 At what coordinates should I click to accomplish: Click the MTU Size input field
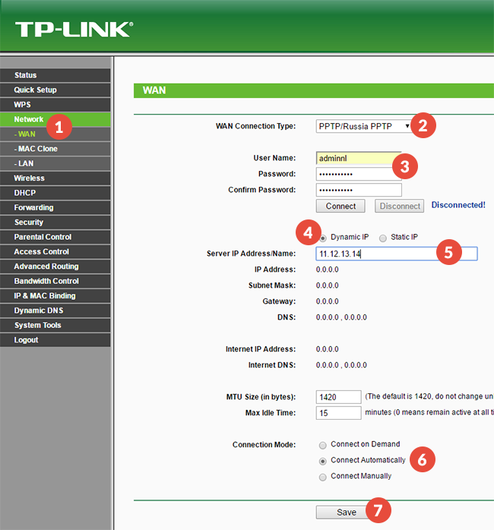coord(338,397)
